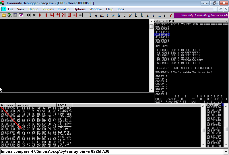Select dump row at address 0233FB08

(36, 132)
